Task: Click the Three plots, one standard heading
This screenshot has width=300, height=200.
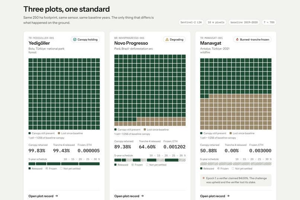Action: pyautogui.click(x=67, y=9)
